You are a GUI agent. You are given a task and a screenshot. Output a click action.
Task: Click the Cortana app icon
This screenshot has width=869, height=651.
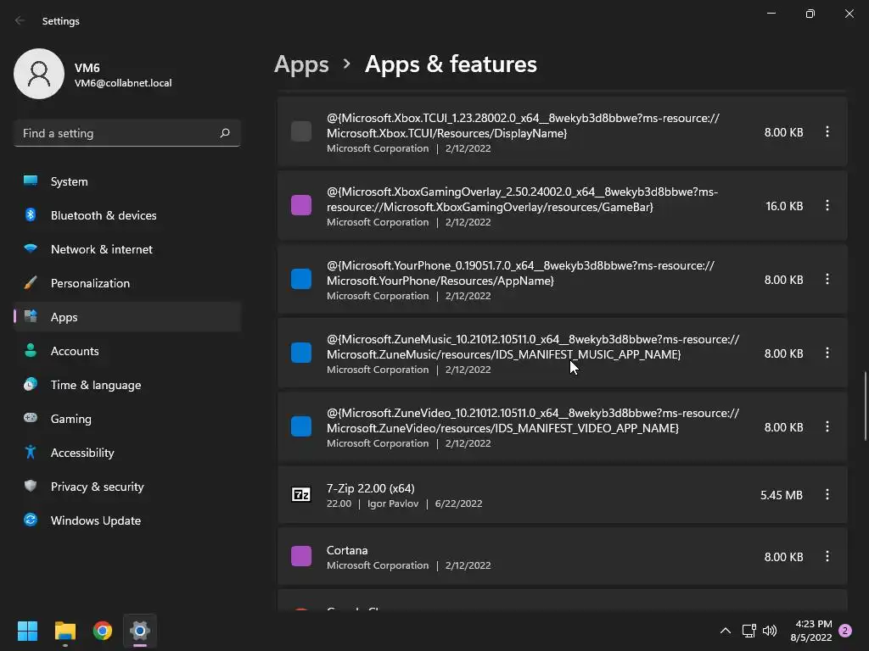(x=301, y=557)
